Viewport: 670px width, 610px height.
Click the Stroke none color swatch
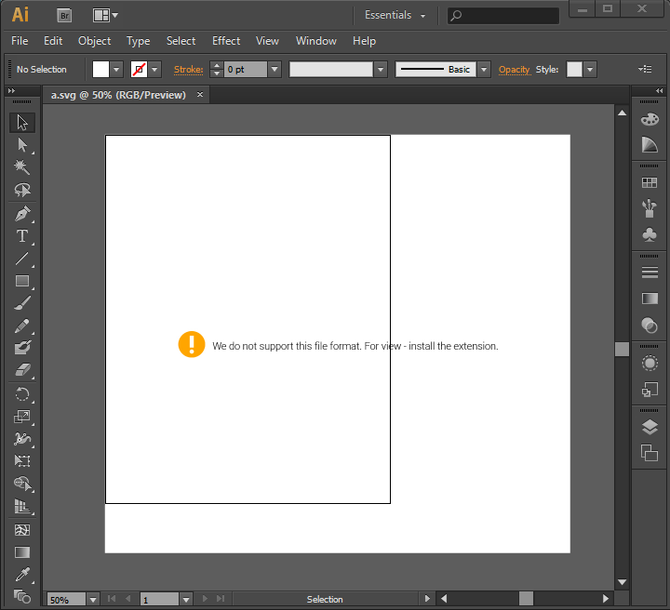[x=140, y=69]
